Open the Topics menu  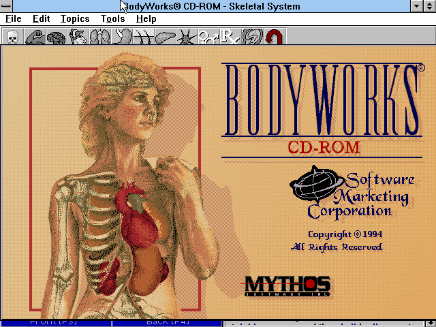point(74,19)
